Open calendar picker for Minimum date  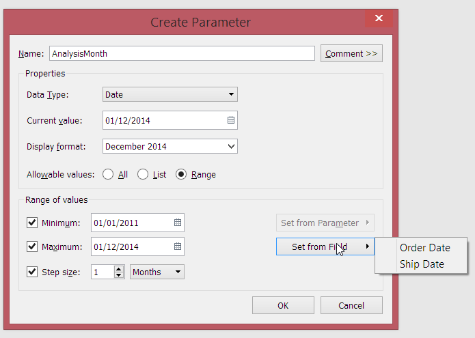pyautogui.click(x=178, y=223)
